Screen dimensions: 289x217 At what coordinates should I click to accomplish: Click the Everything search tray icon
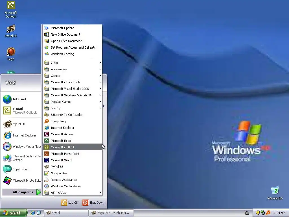coord(268,213)
